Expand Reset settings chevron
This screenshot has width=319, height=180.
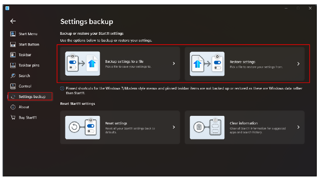[x=174, y=127]
